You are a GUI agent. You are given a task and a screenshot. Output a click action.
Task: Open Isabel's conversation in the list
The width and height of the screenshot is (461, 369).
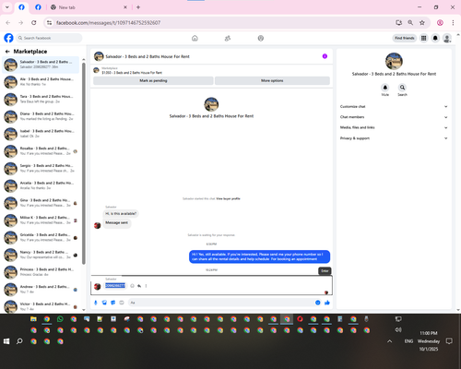41,134
